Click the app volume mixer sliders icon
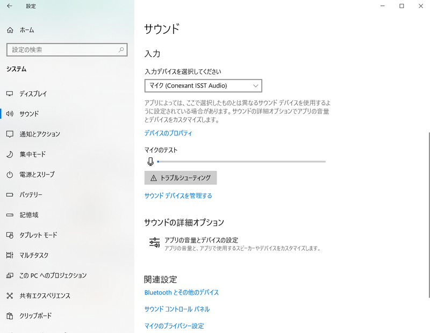The width and height of the screenshot is (430, 333). [x=154, y=243]
